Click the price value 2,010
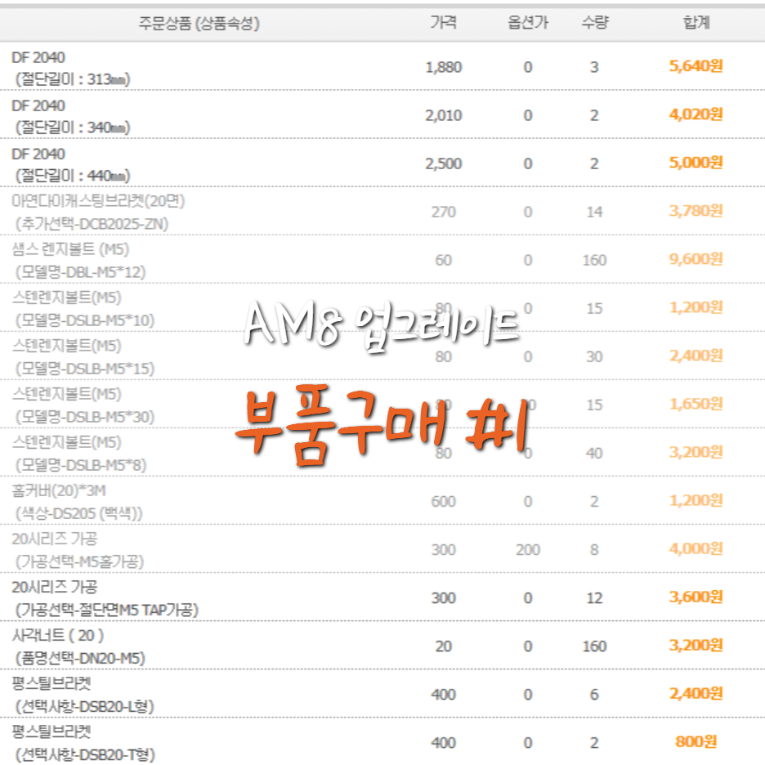 [x=443, y=115]
